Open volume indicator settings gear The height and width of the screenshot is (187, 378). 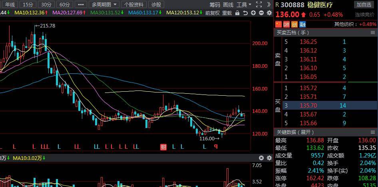269,158
